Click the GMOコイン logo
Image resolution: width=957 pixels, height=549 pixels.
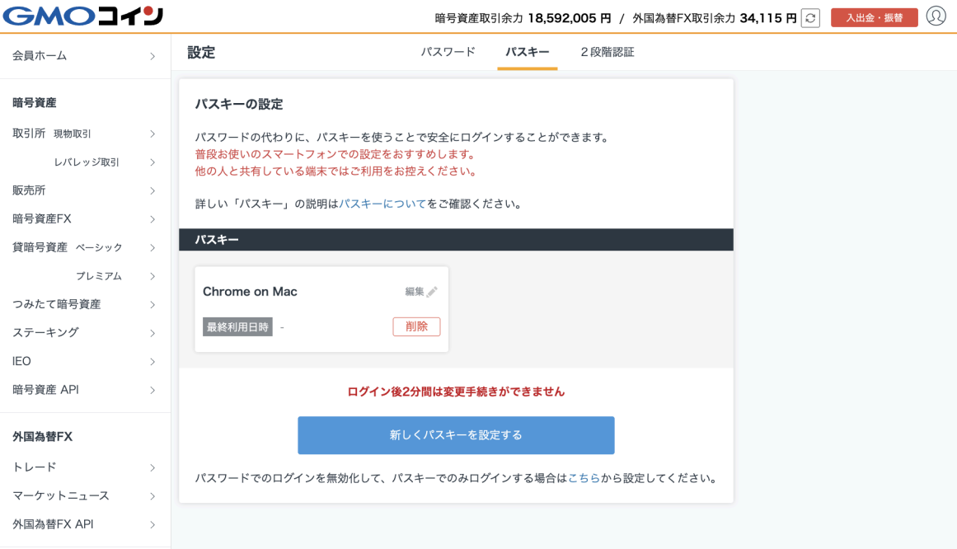click(83, 16)
